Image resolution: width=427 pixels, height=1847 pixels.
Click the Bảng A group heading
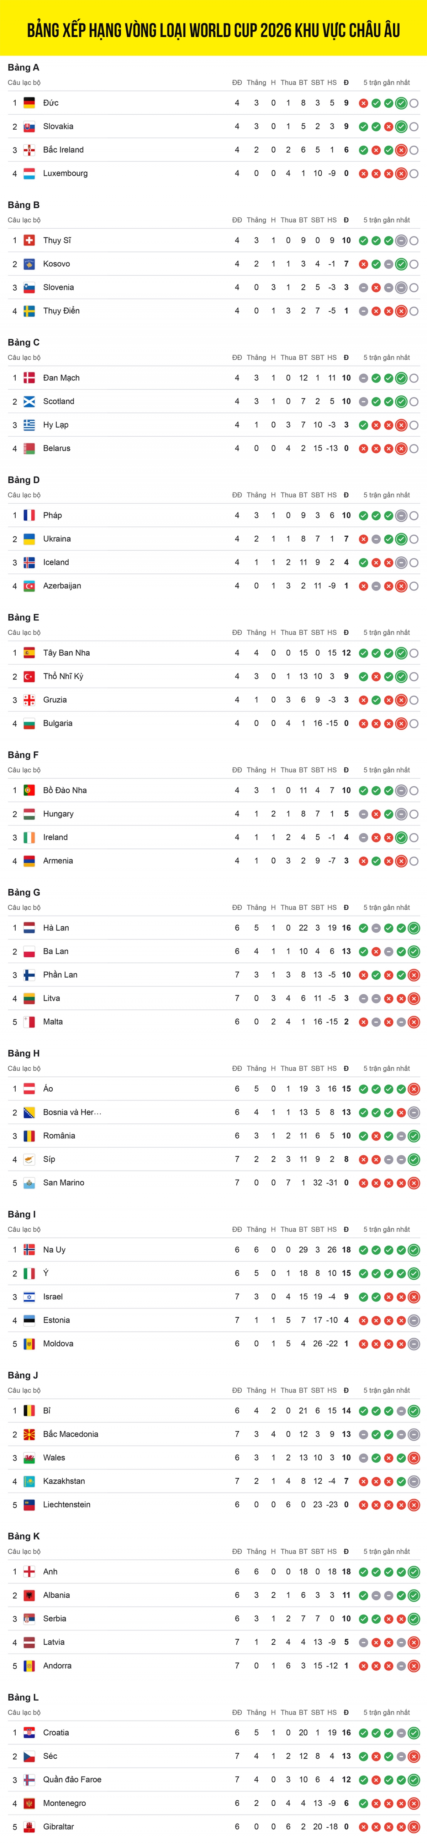[23, 67]
